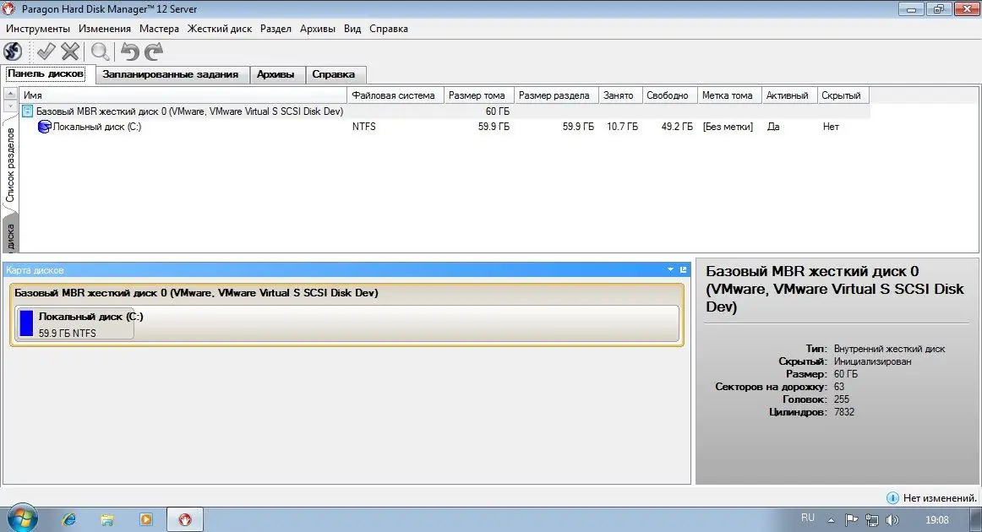Sort by the Файловая система column header
The image size is (982, 532).
396,95
